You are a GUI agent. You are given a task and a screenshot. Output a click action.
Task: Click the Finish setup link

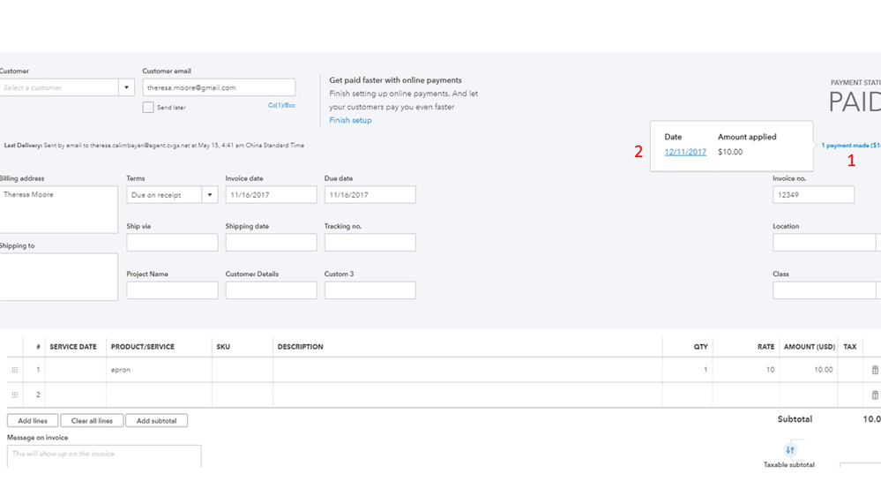[350, 120]
